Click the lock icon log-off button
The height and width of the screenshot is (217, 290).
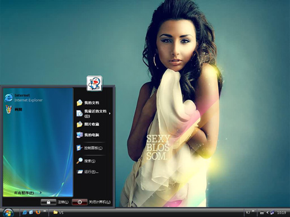48,202
